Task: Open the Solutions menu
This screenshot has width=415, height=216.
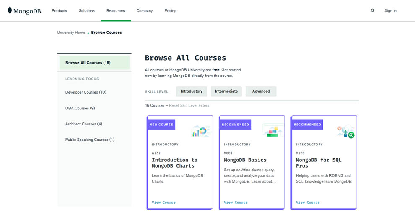Action: click(87, 11)
